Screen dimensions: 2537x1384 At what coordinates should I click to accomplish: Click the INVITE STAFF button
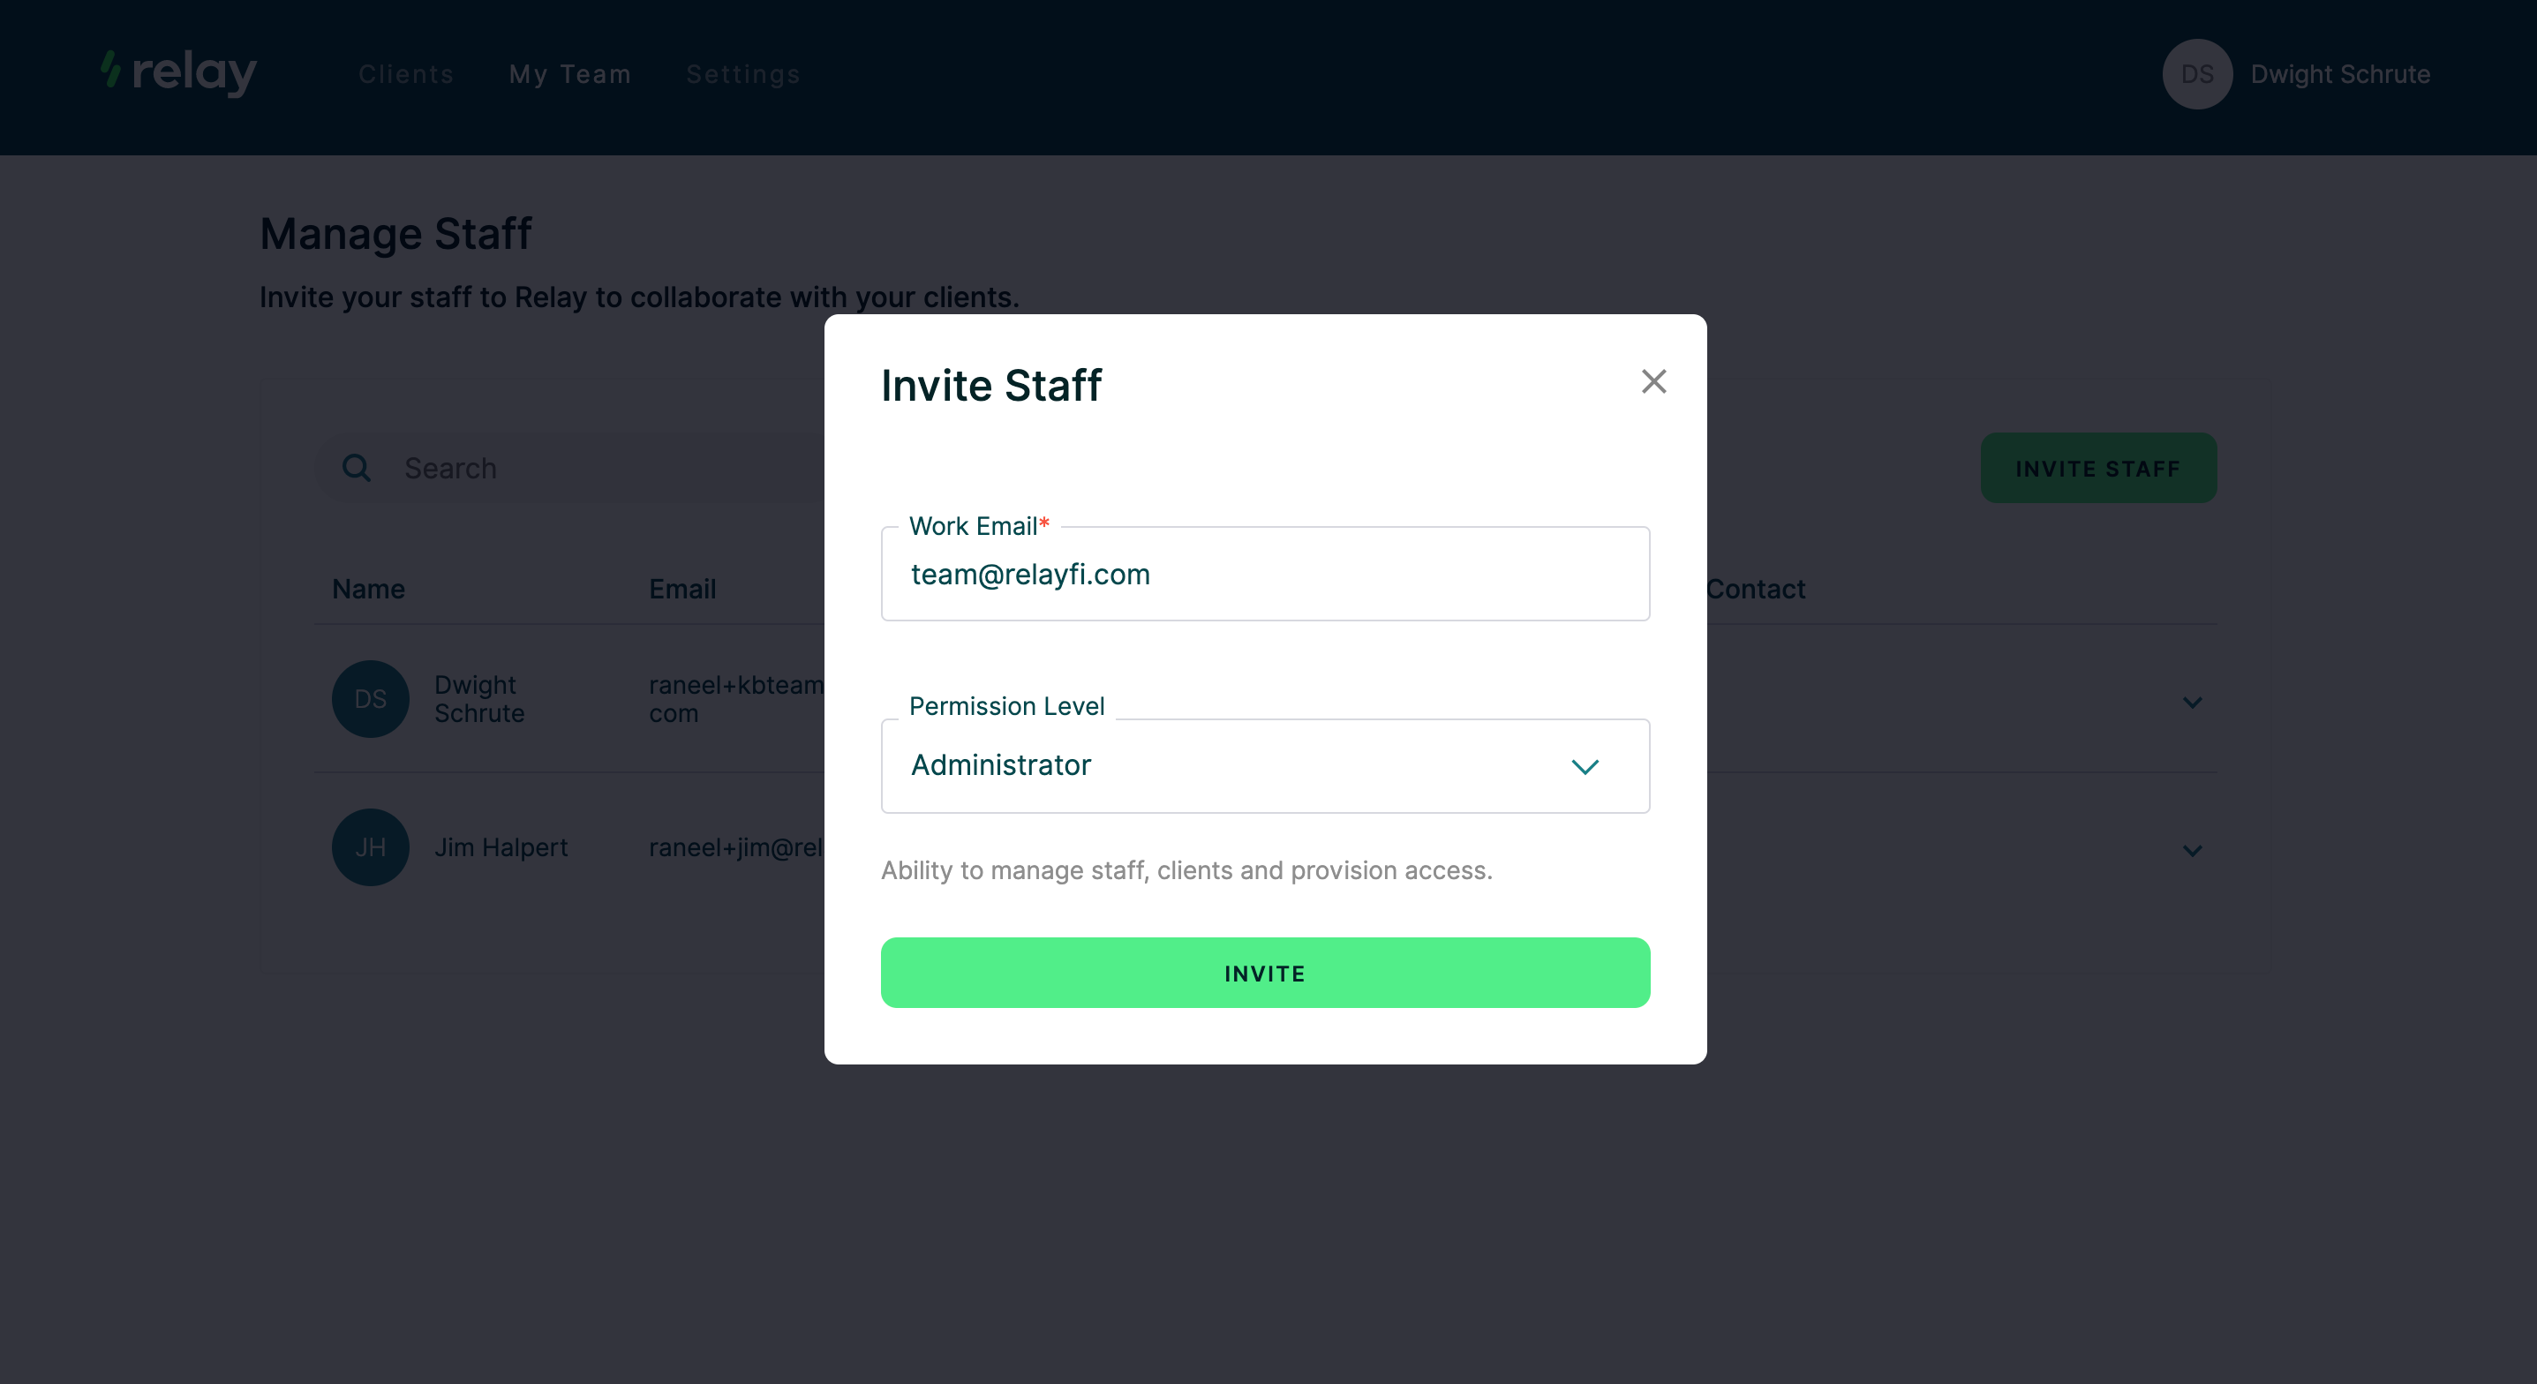[x=2097, y=468]
